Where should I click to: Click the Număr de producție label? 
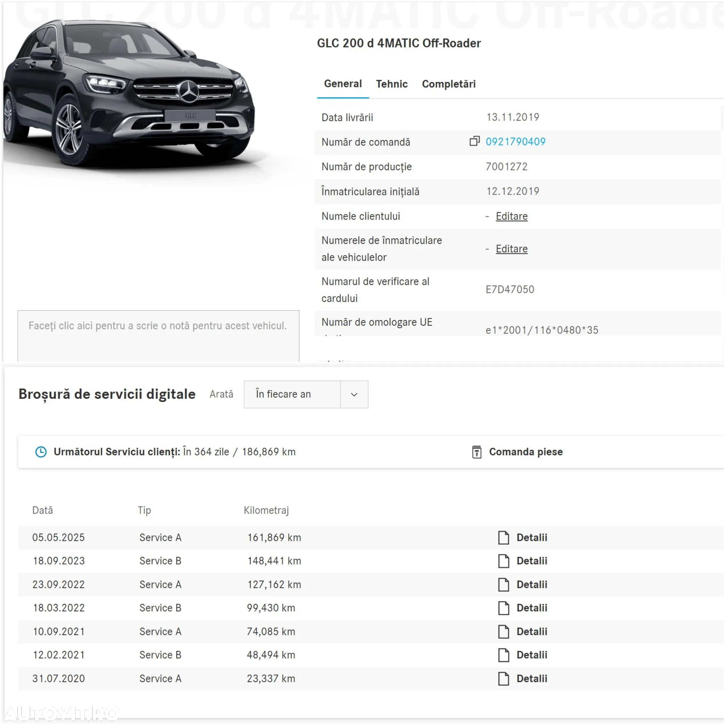coord(366,167)
